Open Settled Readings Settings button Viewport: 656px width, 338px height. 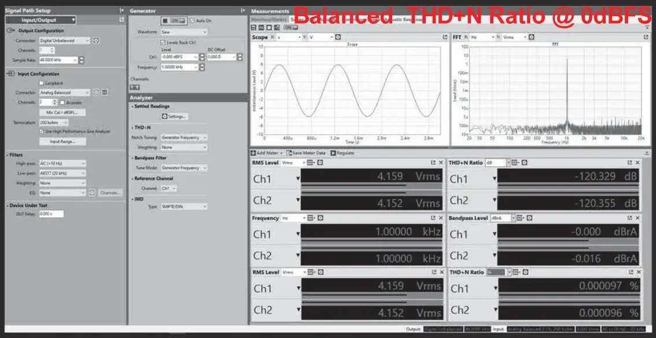tap(175, 116)
